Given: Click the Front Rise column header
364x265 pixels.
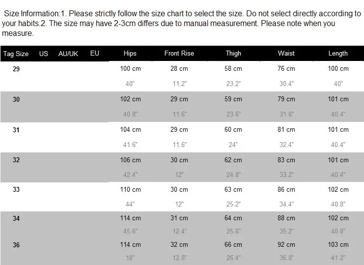Looking at the screenshot, I should pos(179,54).
